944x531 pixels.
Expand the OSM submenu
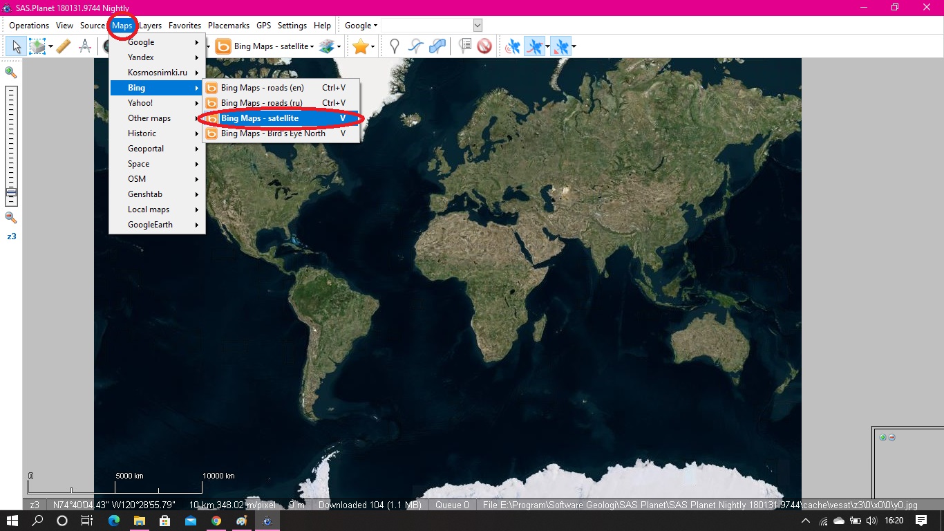click(157, 179)
